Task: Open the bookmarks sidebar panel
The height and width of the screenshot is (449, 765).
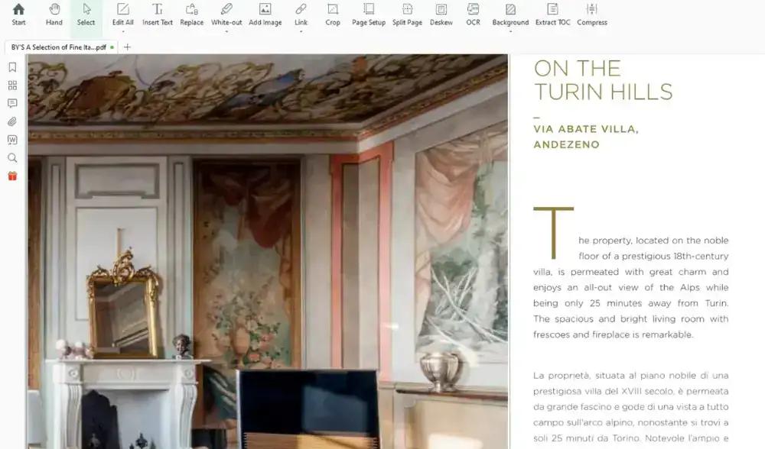Action: click(12, 67)
